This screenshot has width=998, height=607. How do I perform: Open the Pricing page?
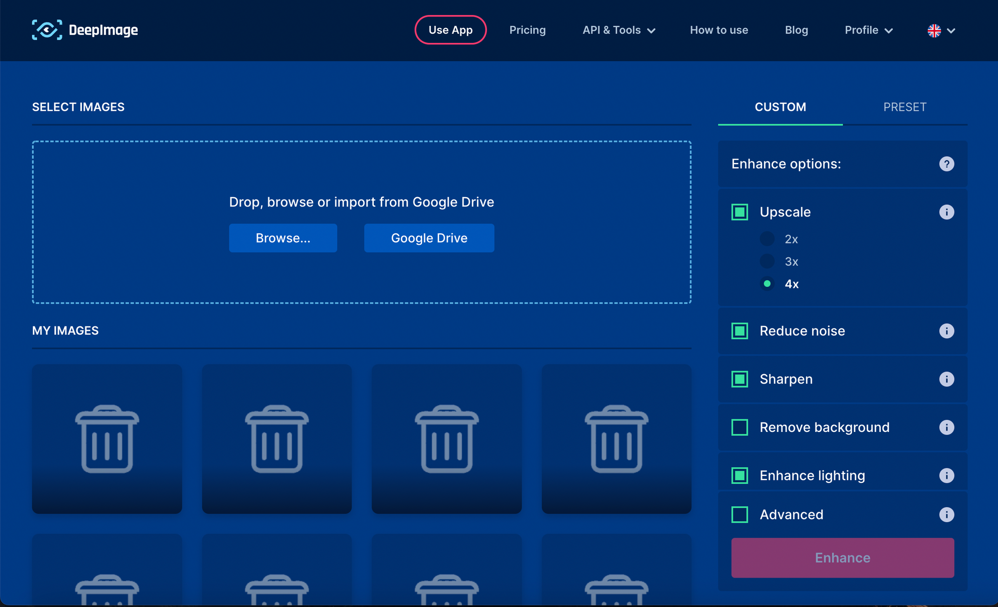coord(527,30)
